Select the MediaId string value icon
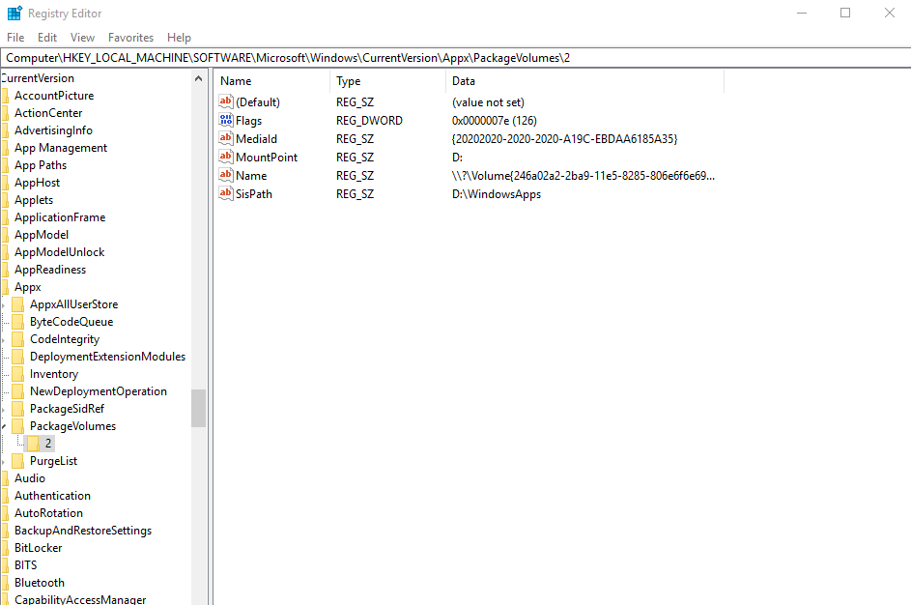This screenshot has width=911, height=605. [226, 139]
